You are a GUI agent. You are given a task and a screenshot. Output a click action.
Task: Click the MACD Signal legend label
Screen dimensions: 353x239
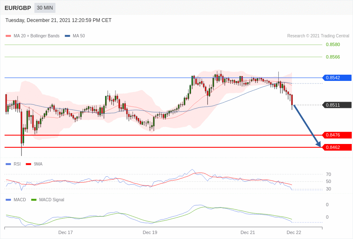(x=51, y=200)
